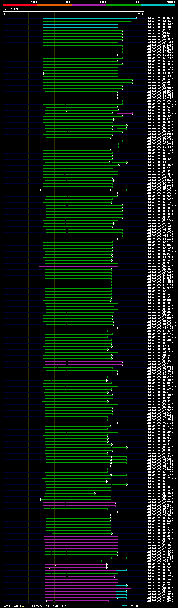Select label UniRef100_A4S0Z3
The width and height of the screenshot is (178, 608).
point(160,46)
